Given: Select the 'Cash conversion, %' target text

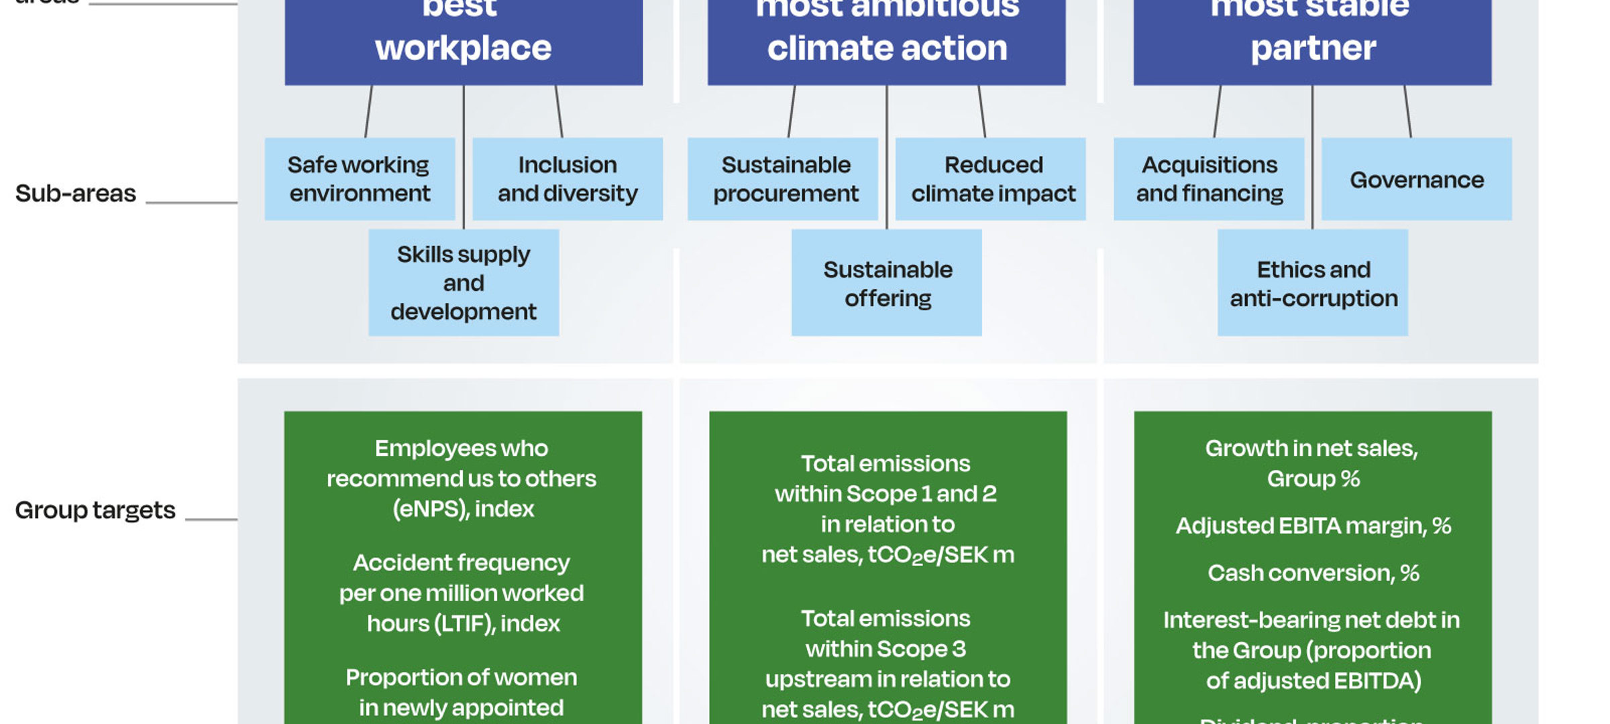Looking at the screenshot, I should tap(1313, 573).
